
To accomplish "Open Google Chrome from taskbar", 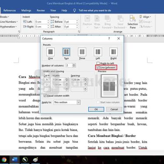I will 4,160.
